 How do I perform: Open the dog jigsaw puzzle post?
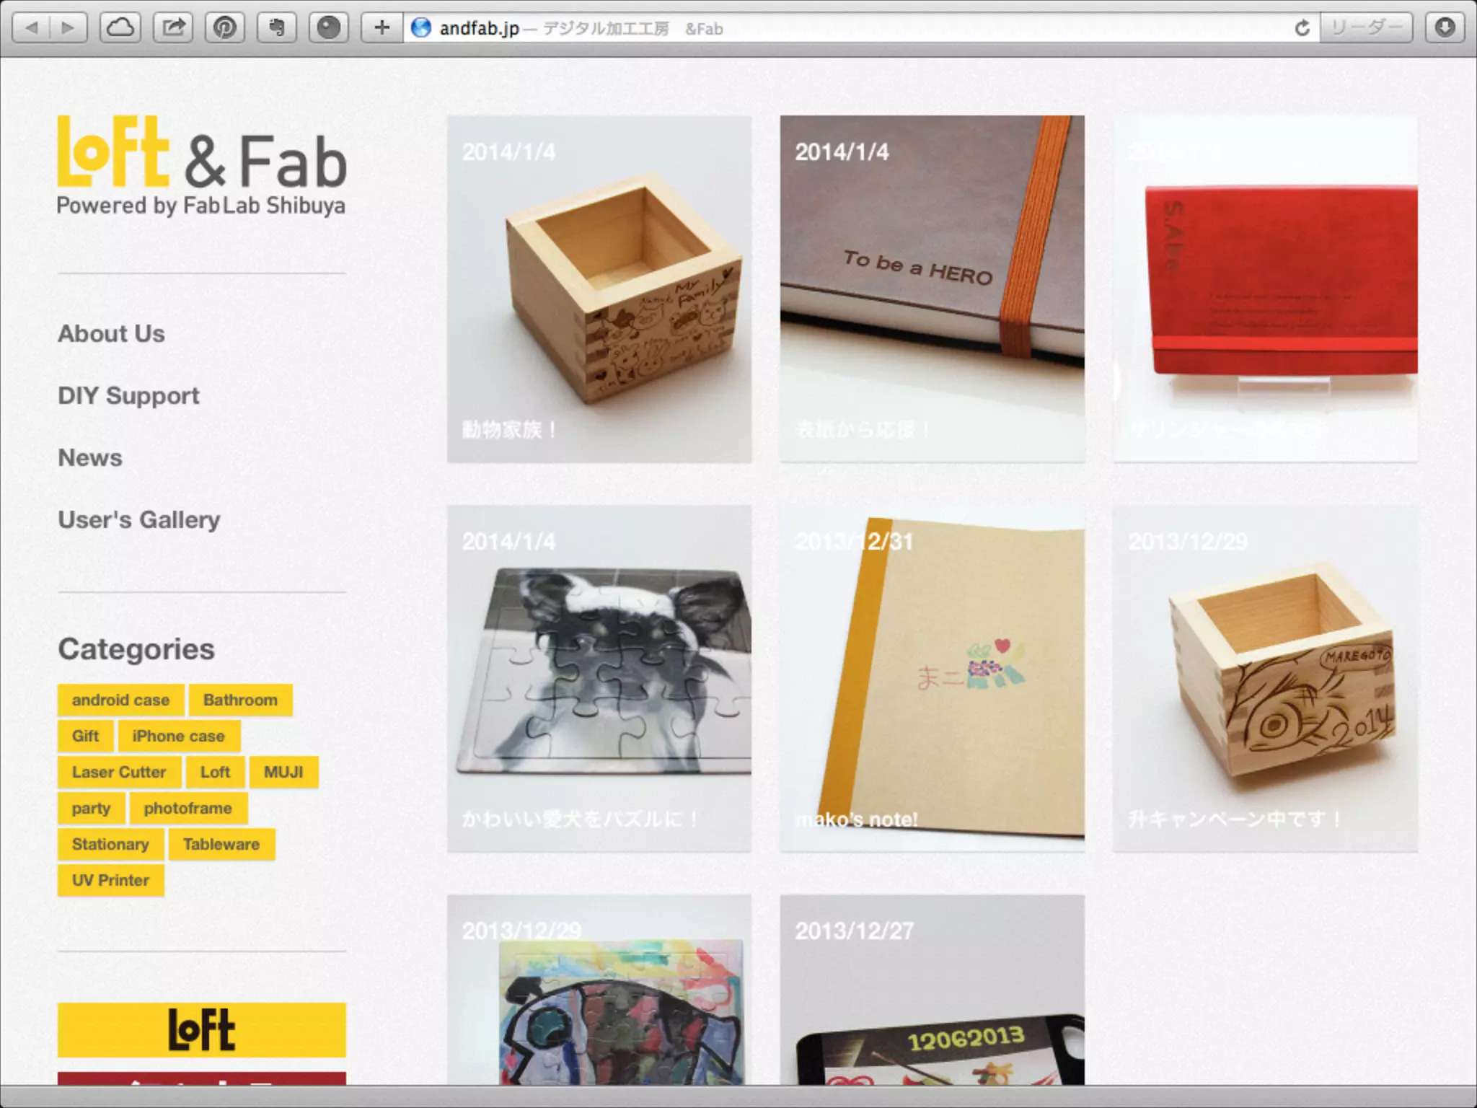tap(599, 678)
